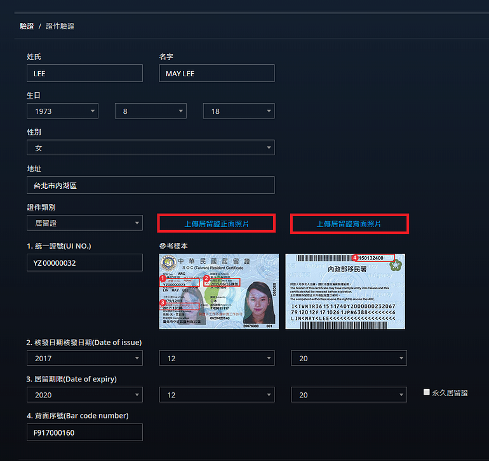The width and height of the screenshot is (489, 461).
Task: Open the Date of expiry year dropdown 2020
Action: coord(84,395)
